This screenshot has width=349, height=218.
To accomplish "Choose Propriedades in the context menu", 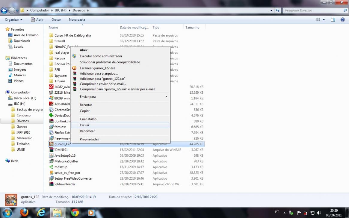I will pyautogui.click(x=89, y=139).
